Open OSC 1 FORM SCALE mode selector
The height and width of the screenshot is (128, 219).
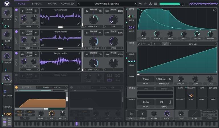coord(94,26)
